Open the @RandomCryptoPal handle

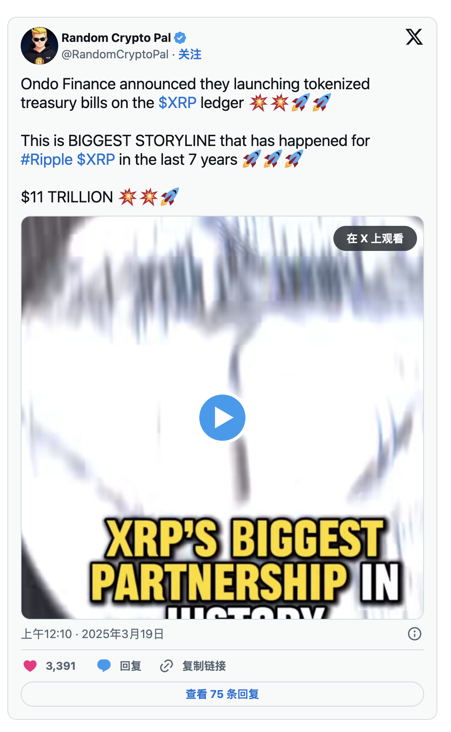(115, 54)
